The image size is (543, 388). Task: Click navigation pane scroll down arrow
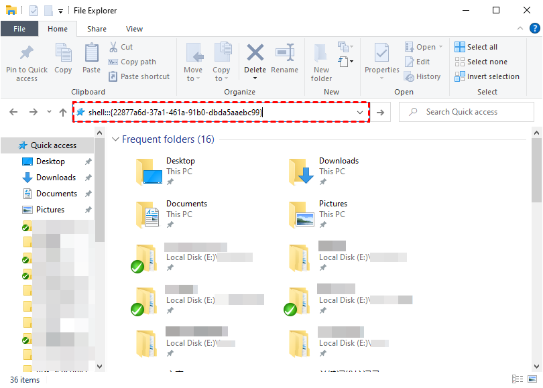click(x=100, y=366)
